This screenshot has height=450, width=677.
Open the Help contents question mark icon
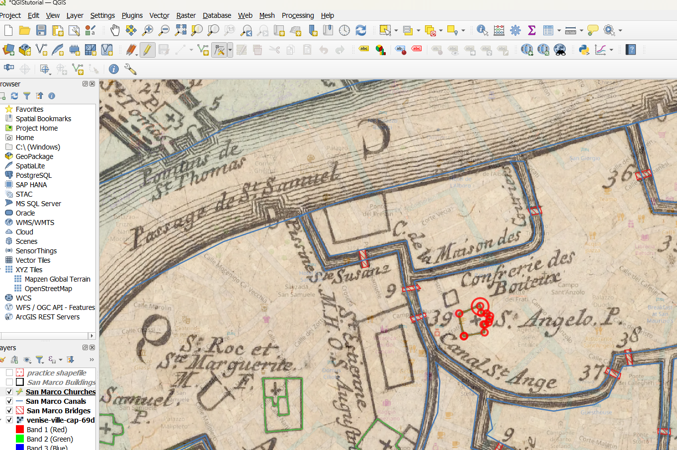pos(631,50)
